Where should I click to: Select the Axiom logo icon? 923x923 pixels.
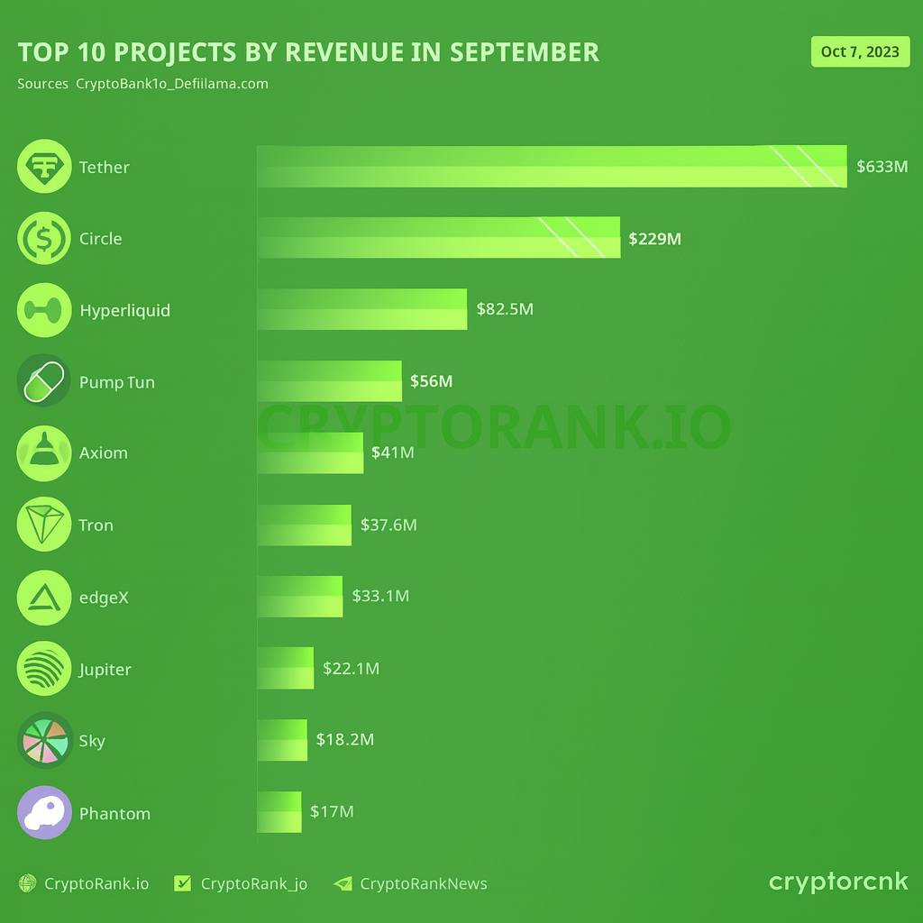(43, 452)
